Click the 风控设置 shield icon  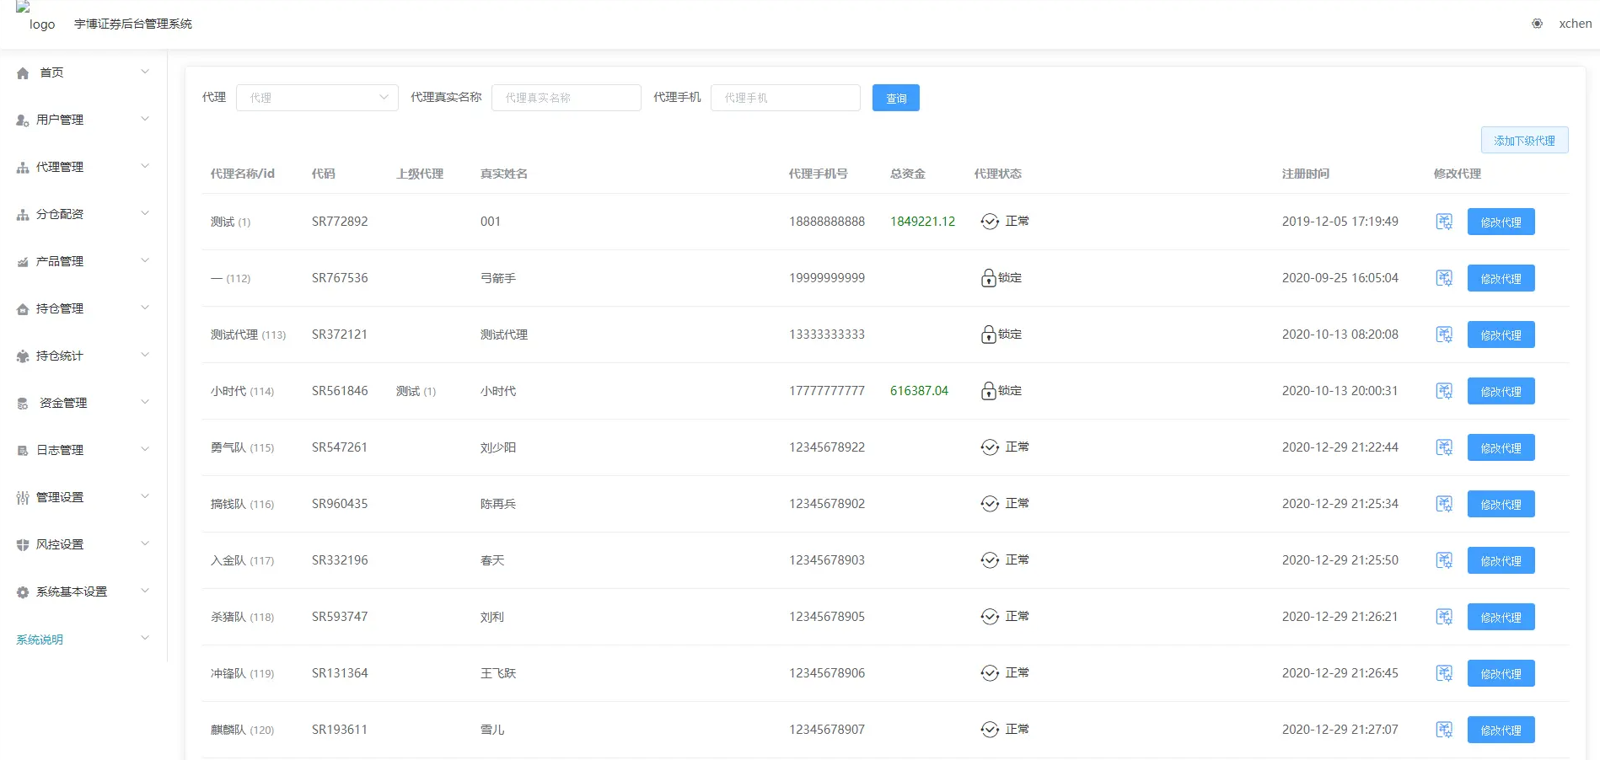coord(23,545)
